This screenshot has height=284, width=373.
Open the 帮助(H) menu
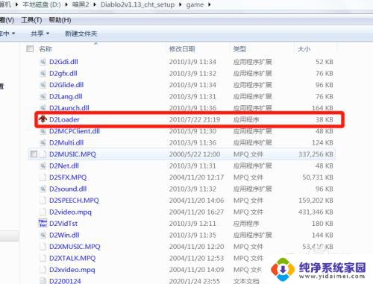[60, 20]
